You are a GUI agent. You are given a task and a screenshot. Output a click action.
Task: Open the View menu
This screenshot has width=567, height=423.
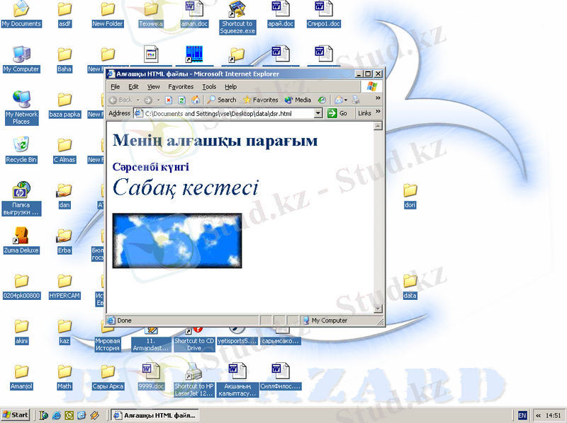[153, 86]
